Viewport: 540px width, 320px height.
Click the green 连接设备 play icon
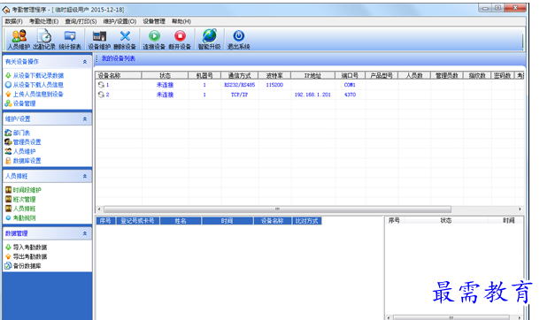(154, 35)
